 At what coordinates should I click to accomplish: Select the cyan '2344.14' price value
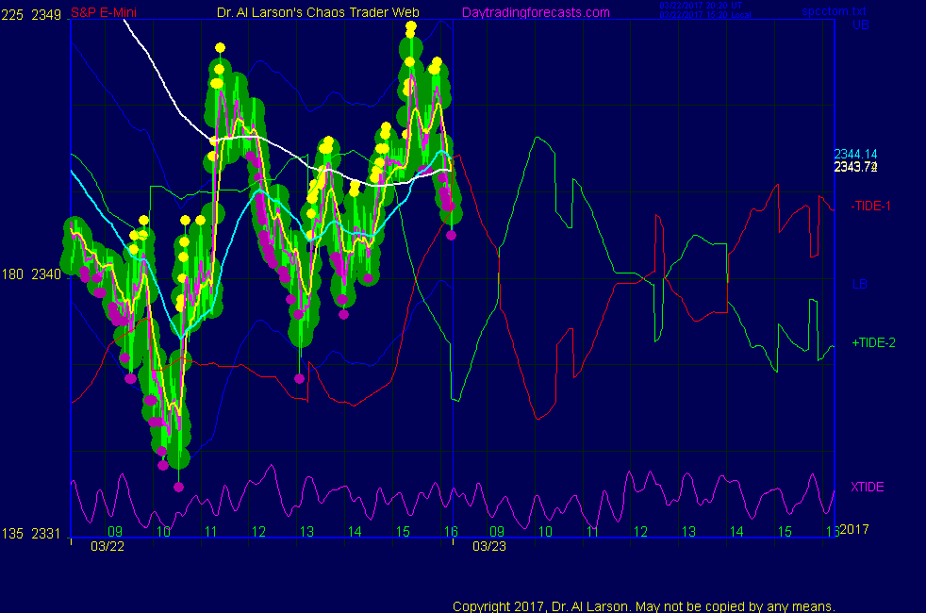(x=855, y=154)
